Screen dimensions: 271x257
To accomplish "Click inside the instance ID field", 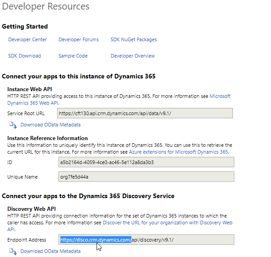I will click(146, 162).
